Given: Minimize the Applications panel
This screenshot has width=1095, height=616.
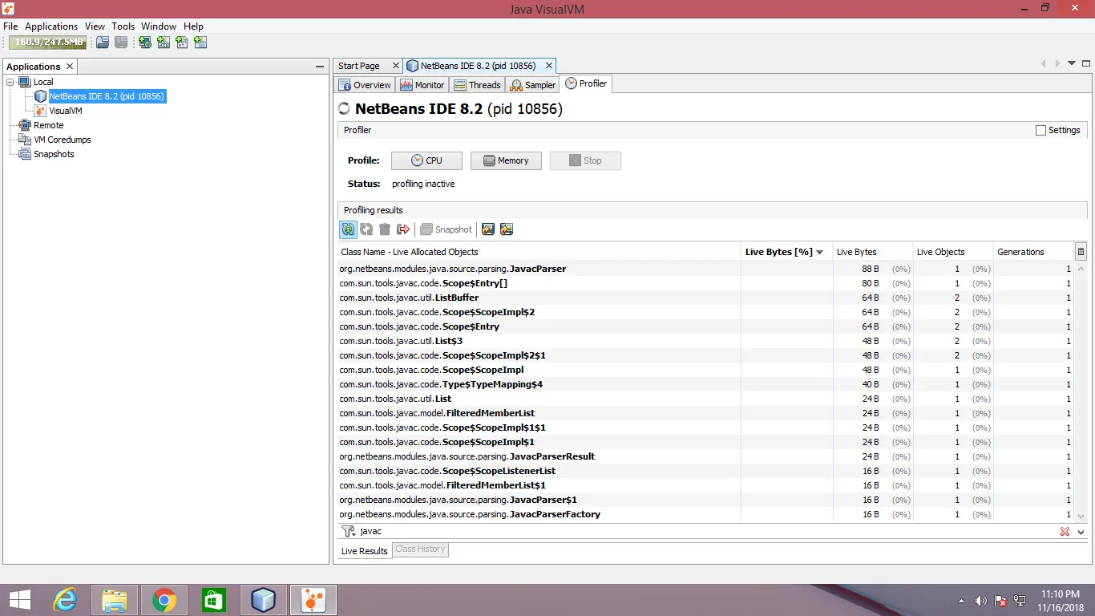Looking at the screenshot, I should (319, 67).
